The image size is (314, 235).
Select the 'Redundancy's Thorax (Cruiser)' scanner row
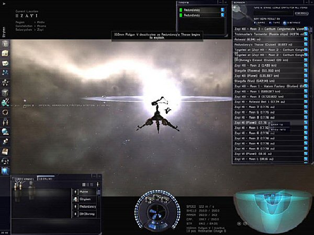click(x=268, y=44)
